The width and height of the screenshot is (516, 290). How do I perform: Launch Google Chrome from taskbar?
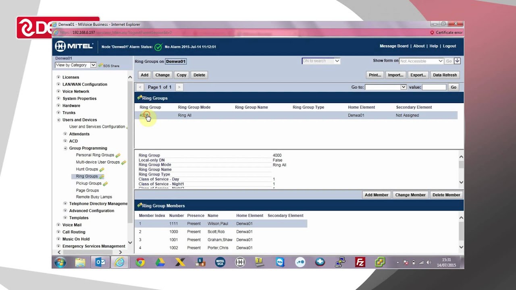coord(140,263)
